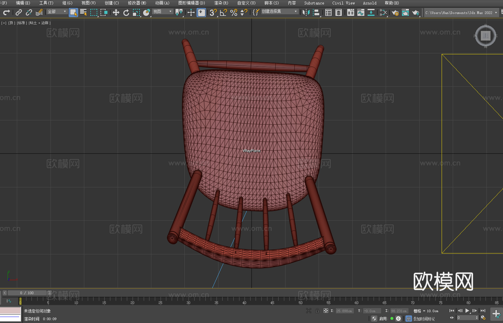Click the 添加时间标记 time tag
503x323 pixels.
(x=424, y=319)
